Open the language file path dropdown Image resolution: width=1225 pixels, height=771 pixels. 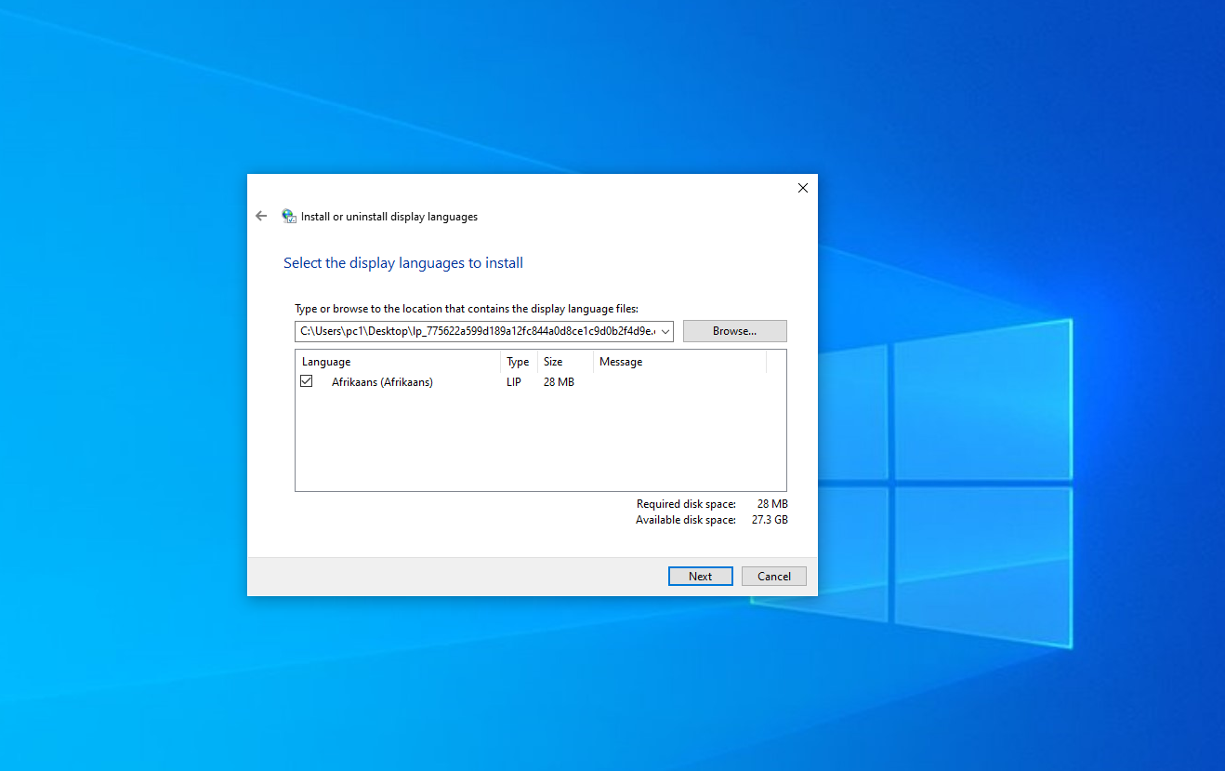[665, 331]
